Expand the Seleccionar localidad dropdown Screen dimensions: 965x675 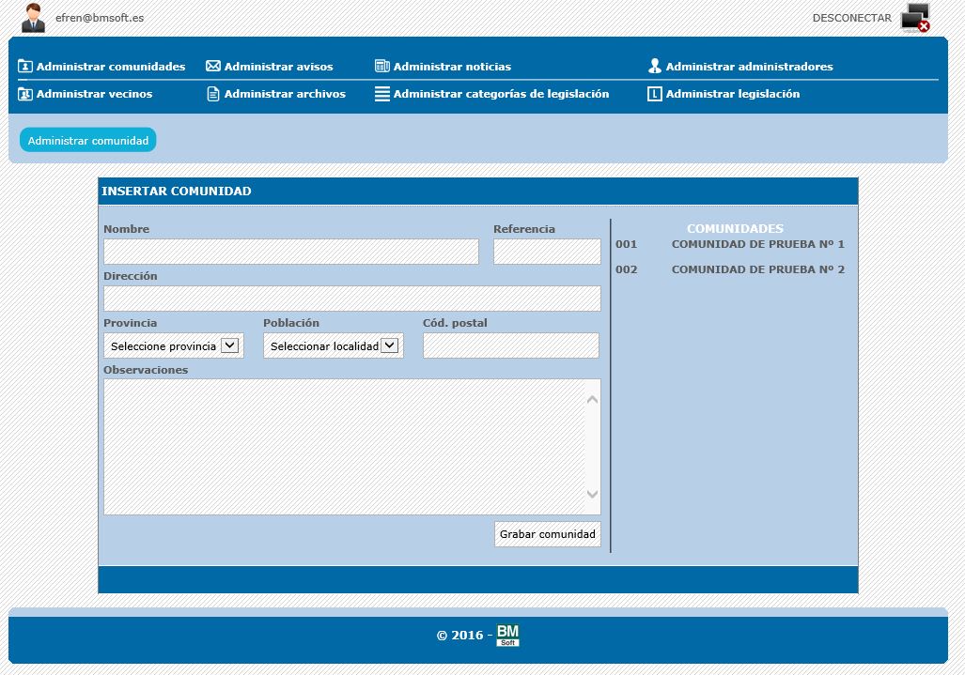tap(334, 345)
